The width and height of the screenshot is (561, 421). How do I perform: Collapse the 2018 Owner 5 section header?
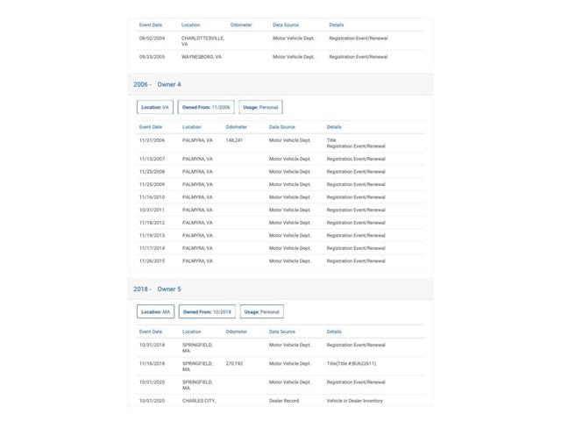click(x=280, y=289)
